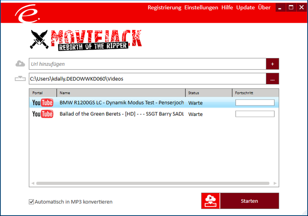Open the Einstellungen menu

coord(201,7)
